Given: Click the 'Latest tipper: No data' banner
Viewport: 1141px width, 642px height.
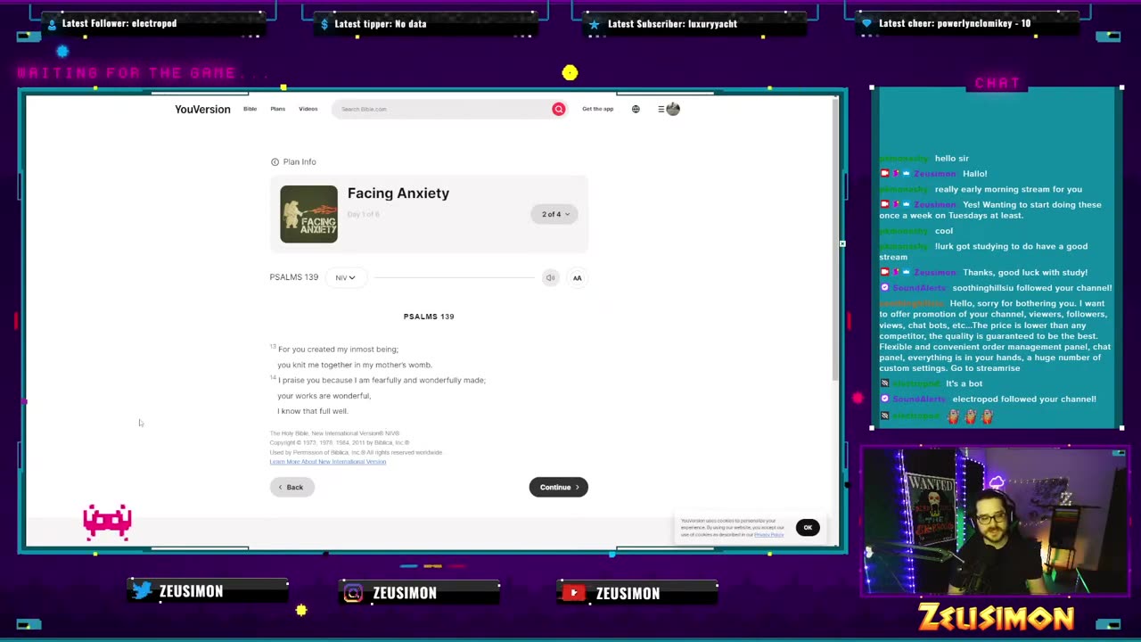Looking at the screenshot, I should tap(424, 23).
